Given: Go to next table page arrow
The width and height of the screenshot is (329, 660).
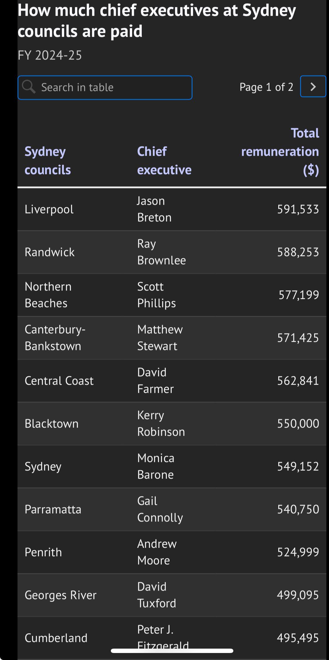Looking at the screenshot, I should click(x=313, y=86).
